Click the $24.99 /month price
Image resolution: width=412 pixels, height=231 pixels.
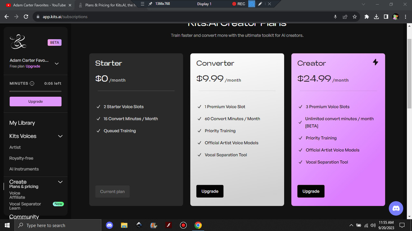coord(323,79)
